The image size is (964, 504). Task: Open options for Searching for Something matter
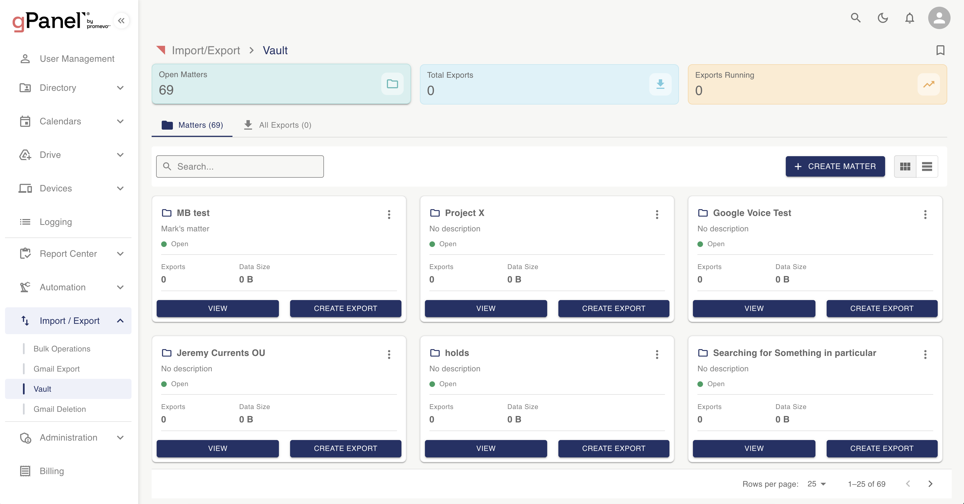(x=925, y=354)
